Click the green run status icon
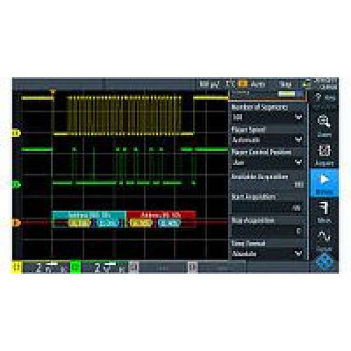The width and height of the screenshot is (351, 351). tap(307, 84)
